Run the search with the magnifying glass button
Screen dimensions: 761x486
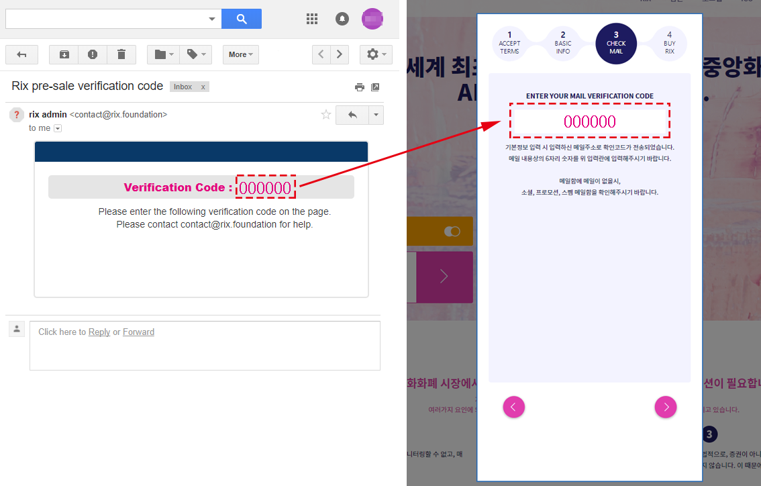click(241, 19)
